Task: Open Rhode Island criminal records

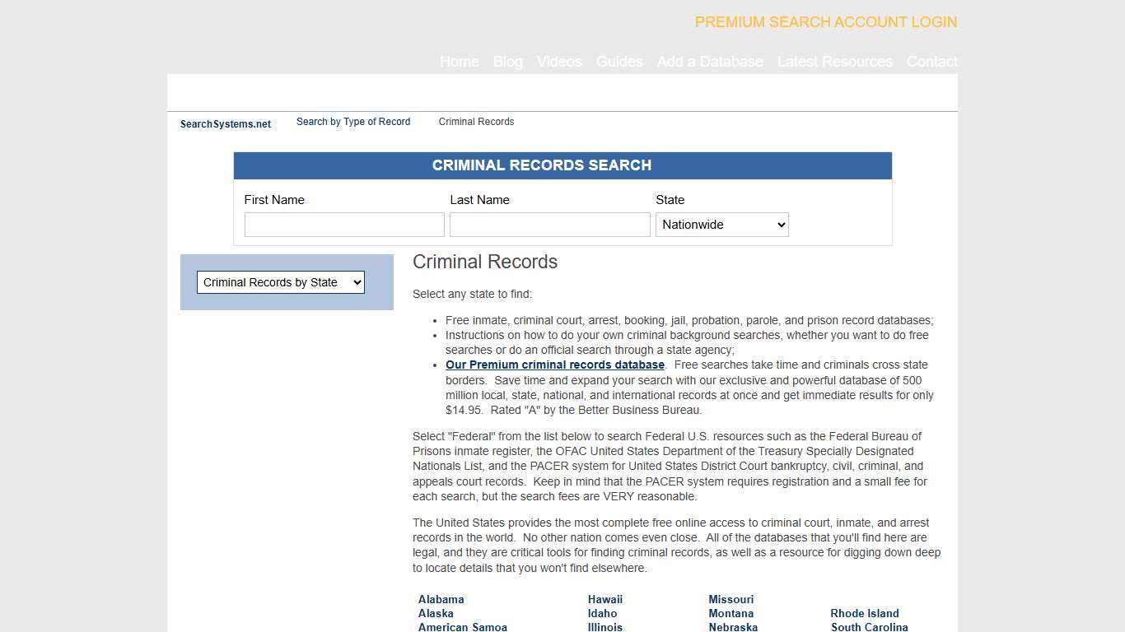Action: [864, 613]
